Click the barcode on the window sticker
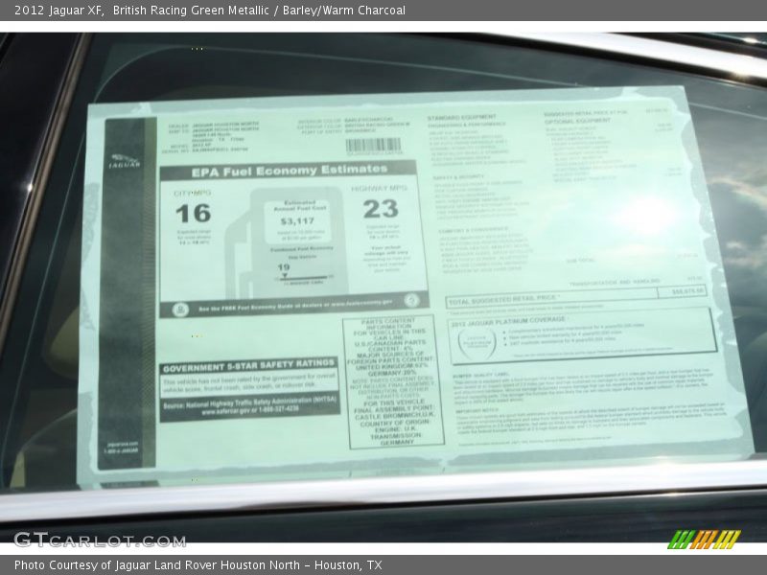 (374, 145)
